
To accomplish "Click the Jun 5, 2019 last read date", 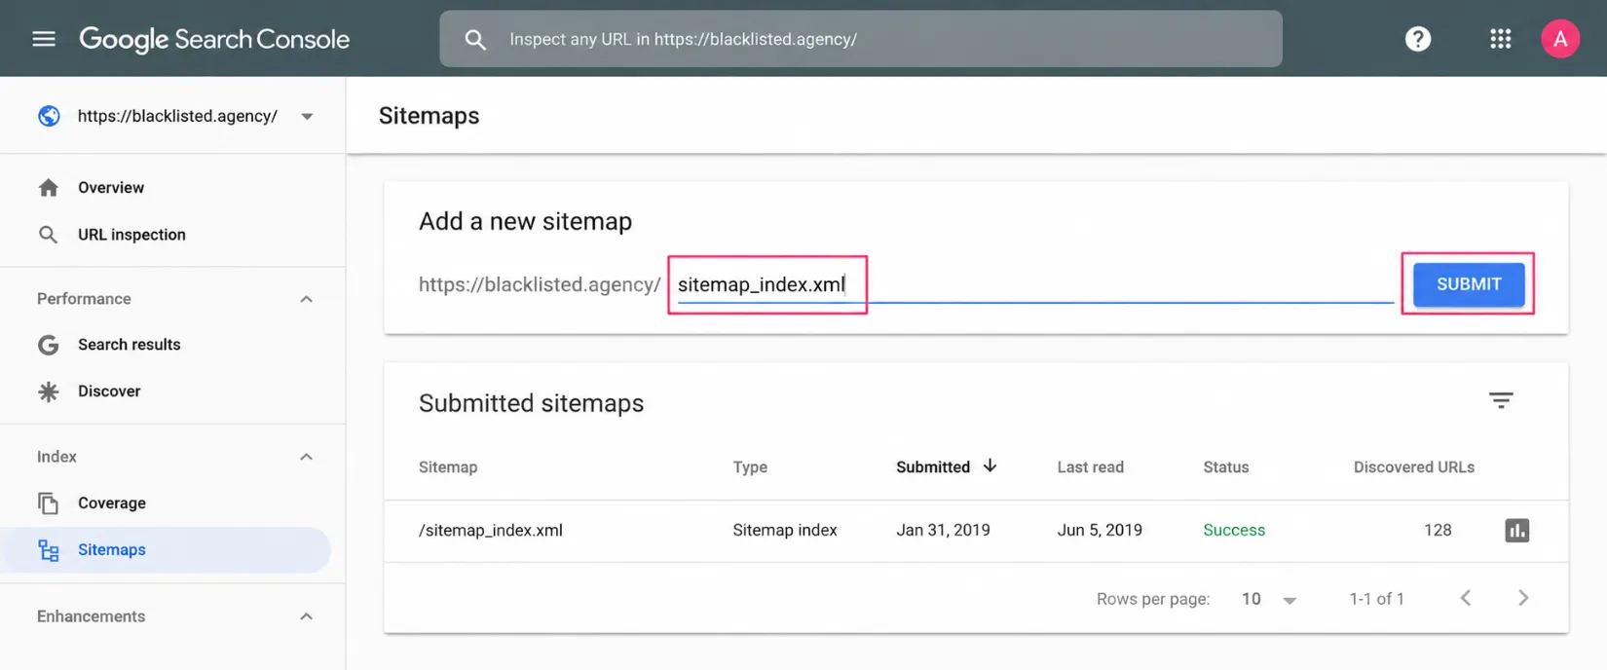I will point(1100,531).
